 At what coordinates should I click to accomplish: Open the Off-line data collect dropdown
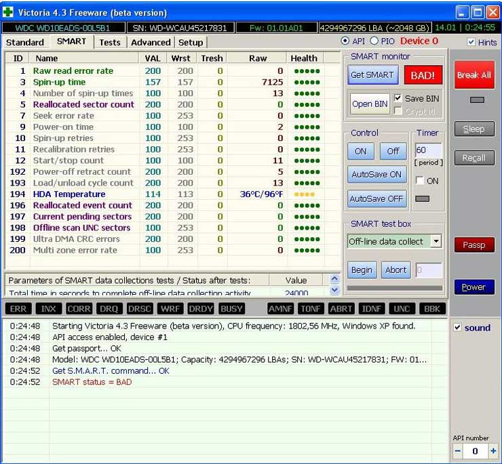coord(436,241)
